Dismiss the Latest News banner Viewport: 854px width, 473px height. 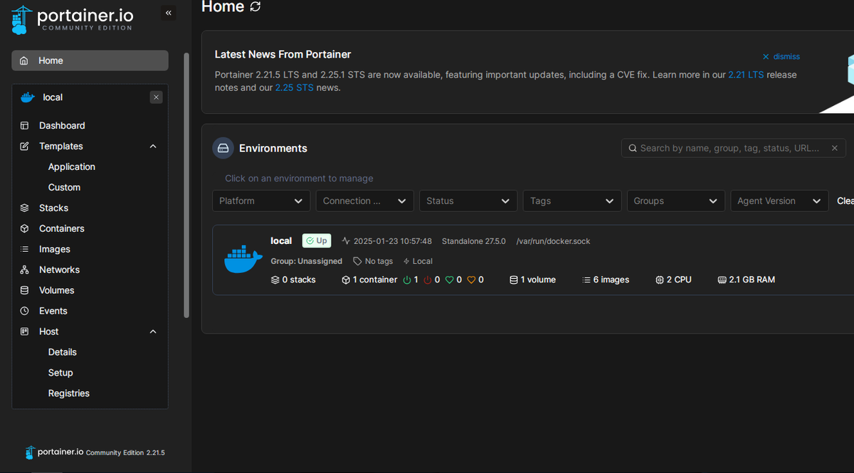click(x=781, y=56)
